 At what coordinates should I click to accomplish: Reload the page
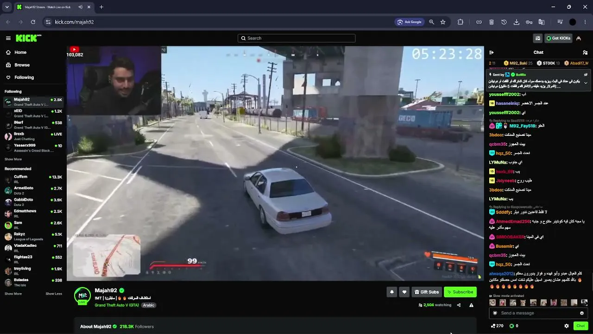click(x=33, y=22)
